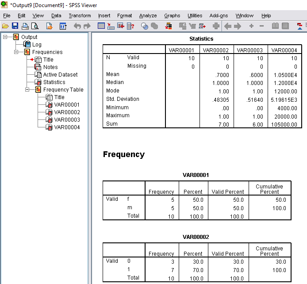Collapse the Output root tree node
This screenshot has width=307, height=284.
pos(5,37)
